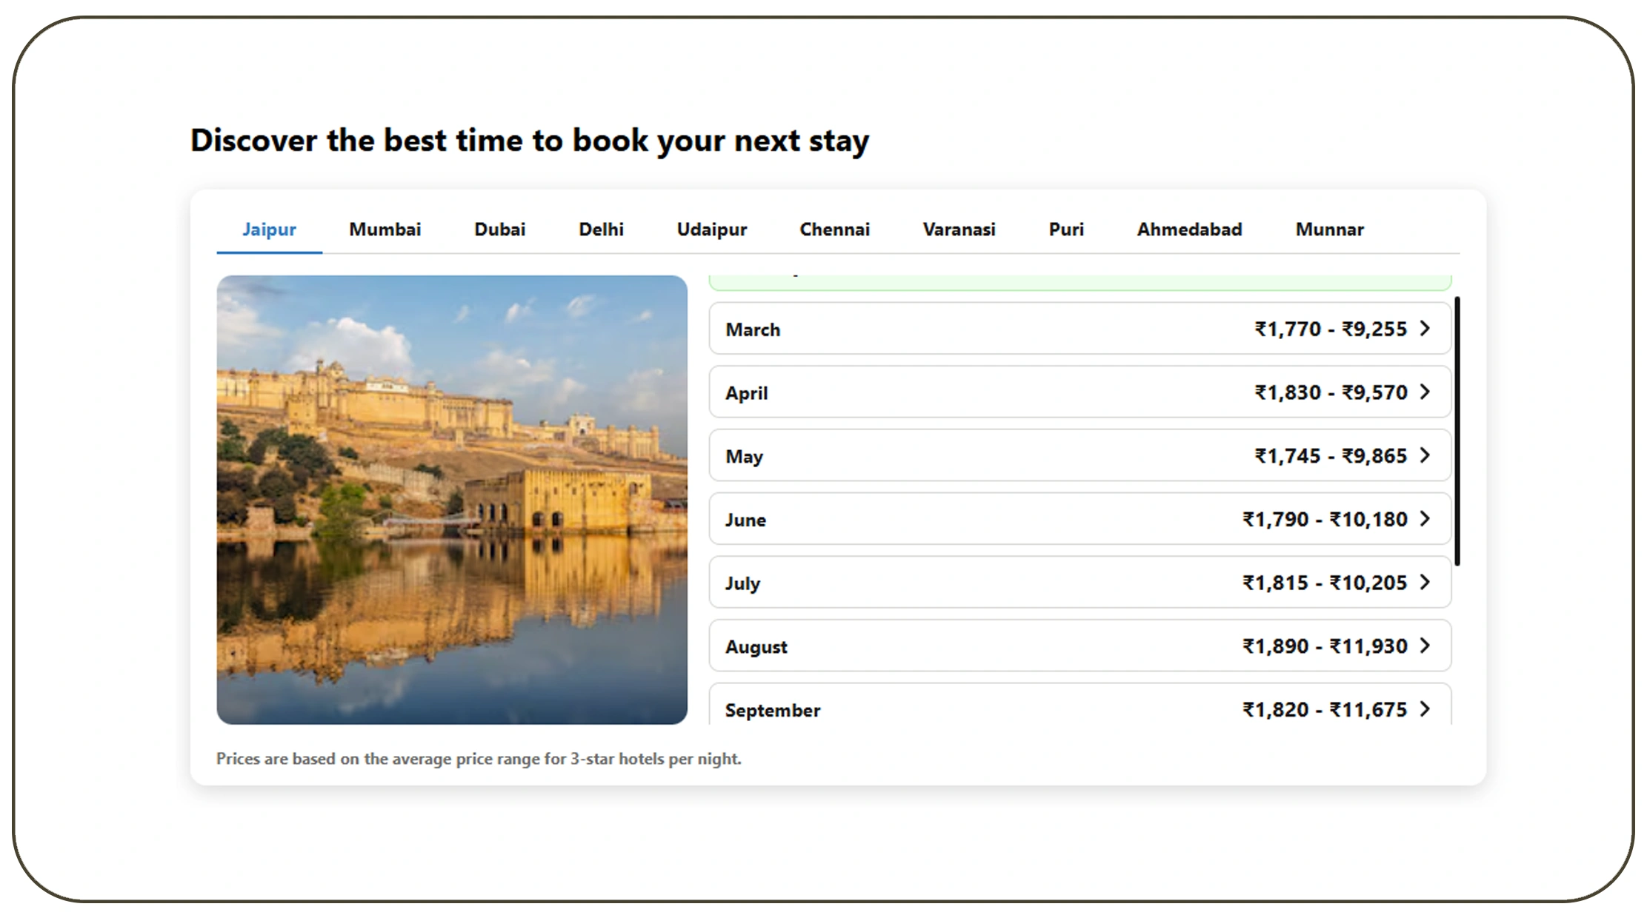This screenshot has width=1647, height=918.
Task: Expand the September month row
Action: click(x=1078, y=709)
